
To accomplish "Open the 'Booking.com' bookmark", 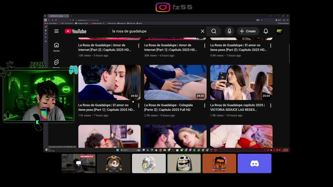I will click(x=122, y=23).
